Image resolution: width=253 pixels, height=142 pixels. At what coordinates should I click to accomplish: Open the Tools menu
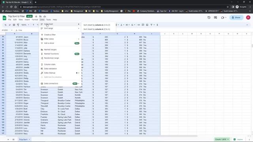48,20
